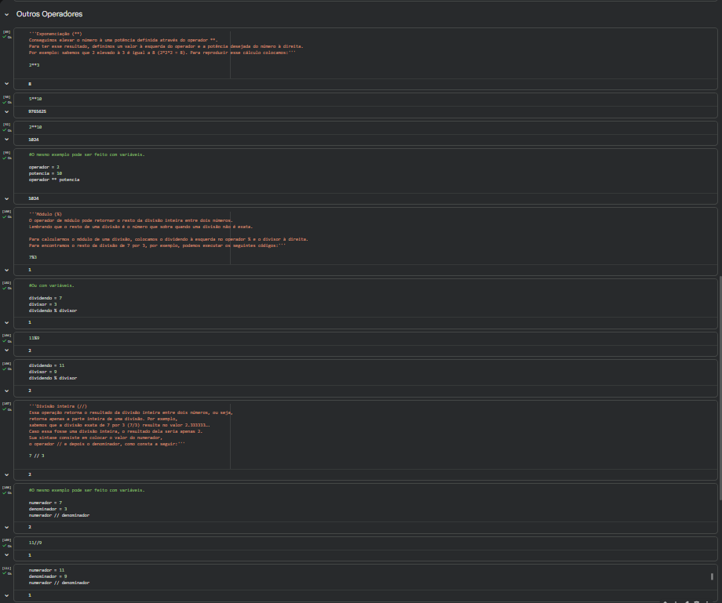Click the '''Divisão inteira (//) docstring title
This screenshot has width=722, height=603.
point(57,407)
